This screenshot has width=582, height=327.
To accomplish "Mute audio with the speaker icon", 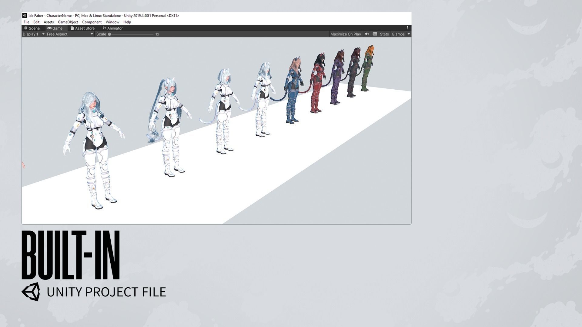I will (x=367, y=34).
